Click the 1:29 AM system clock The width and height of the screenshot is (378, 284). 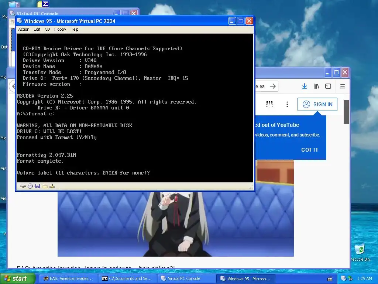(x=364, y=278)
